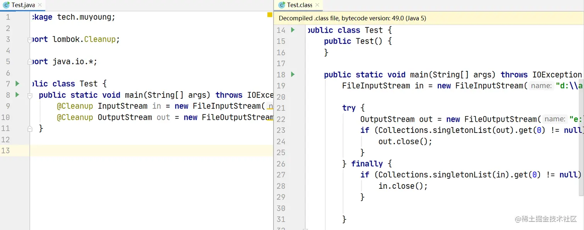Close the Test.java editor tab
584x230 pixels.
[40, 5]
